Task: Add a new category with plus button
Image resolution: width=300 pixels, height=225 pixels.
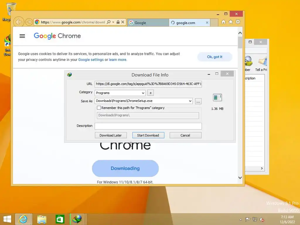Action: coord(151,93)
